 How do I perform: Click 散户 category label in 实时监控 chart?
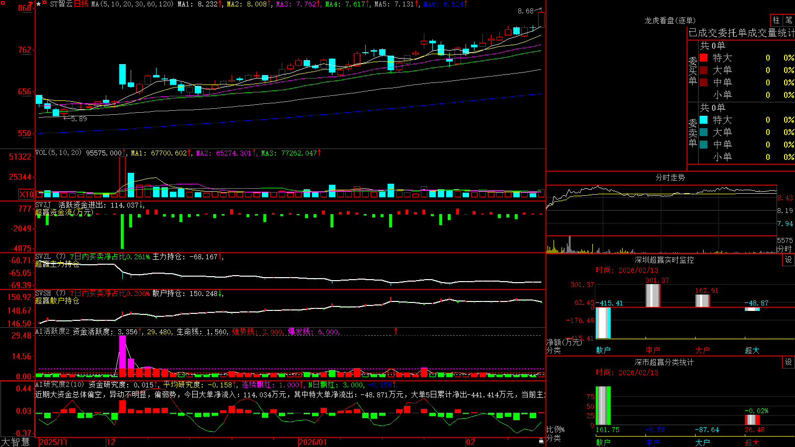pyautogui.click(x=603, y=350)
